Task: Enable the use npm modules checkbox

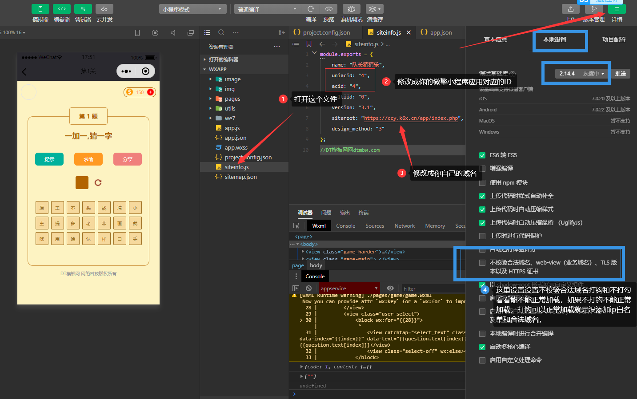Action: 482,183
